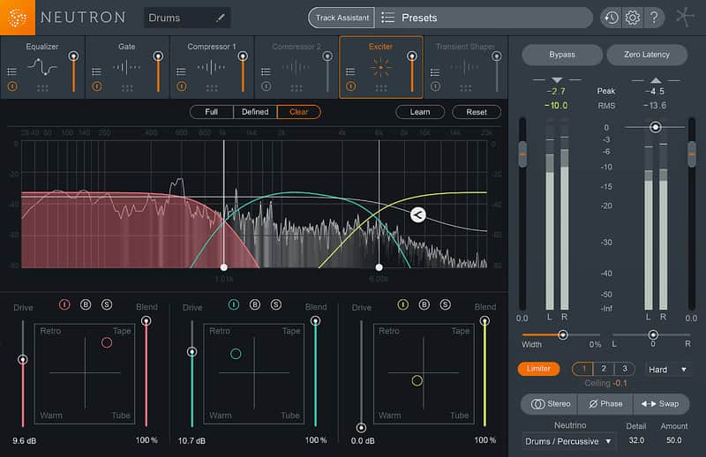Solo the yellow high band (S)
The height and width of the screenshot is (457, 706).
click(446, 305)
